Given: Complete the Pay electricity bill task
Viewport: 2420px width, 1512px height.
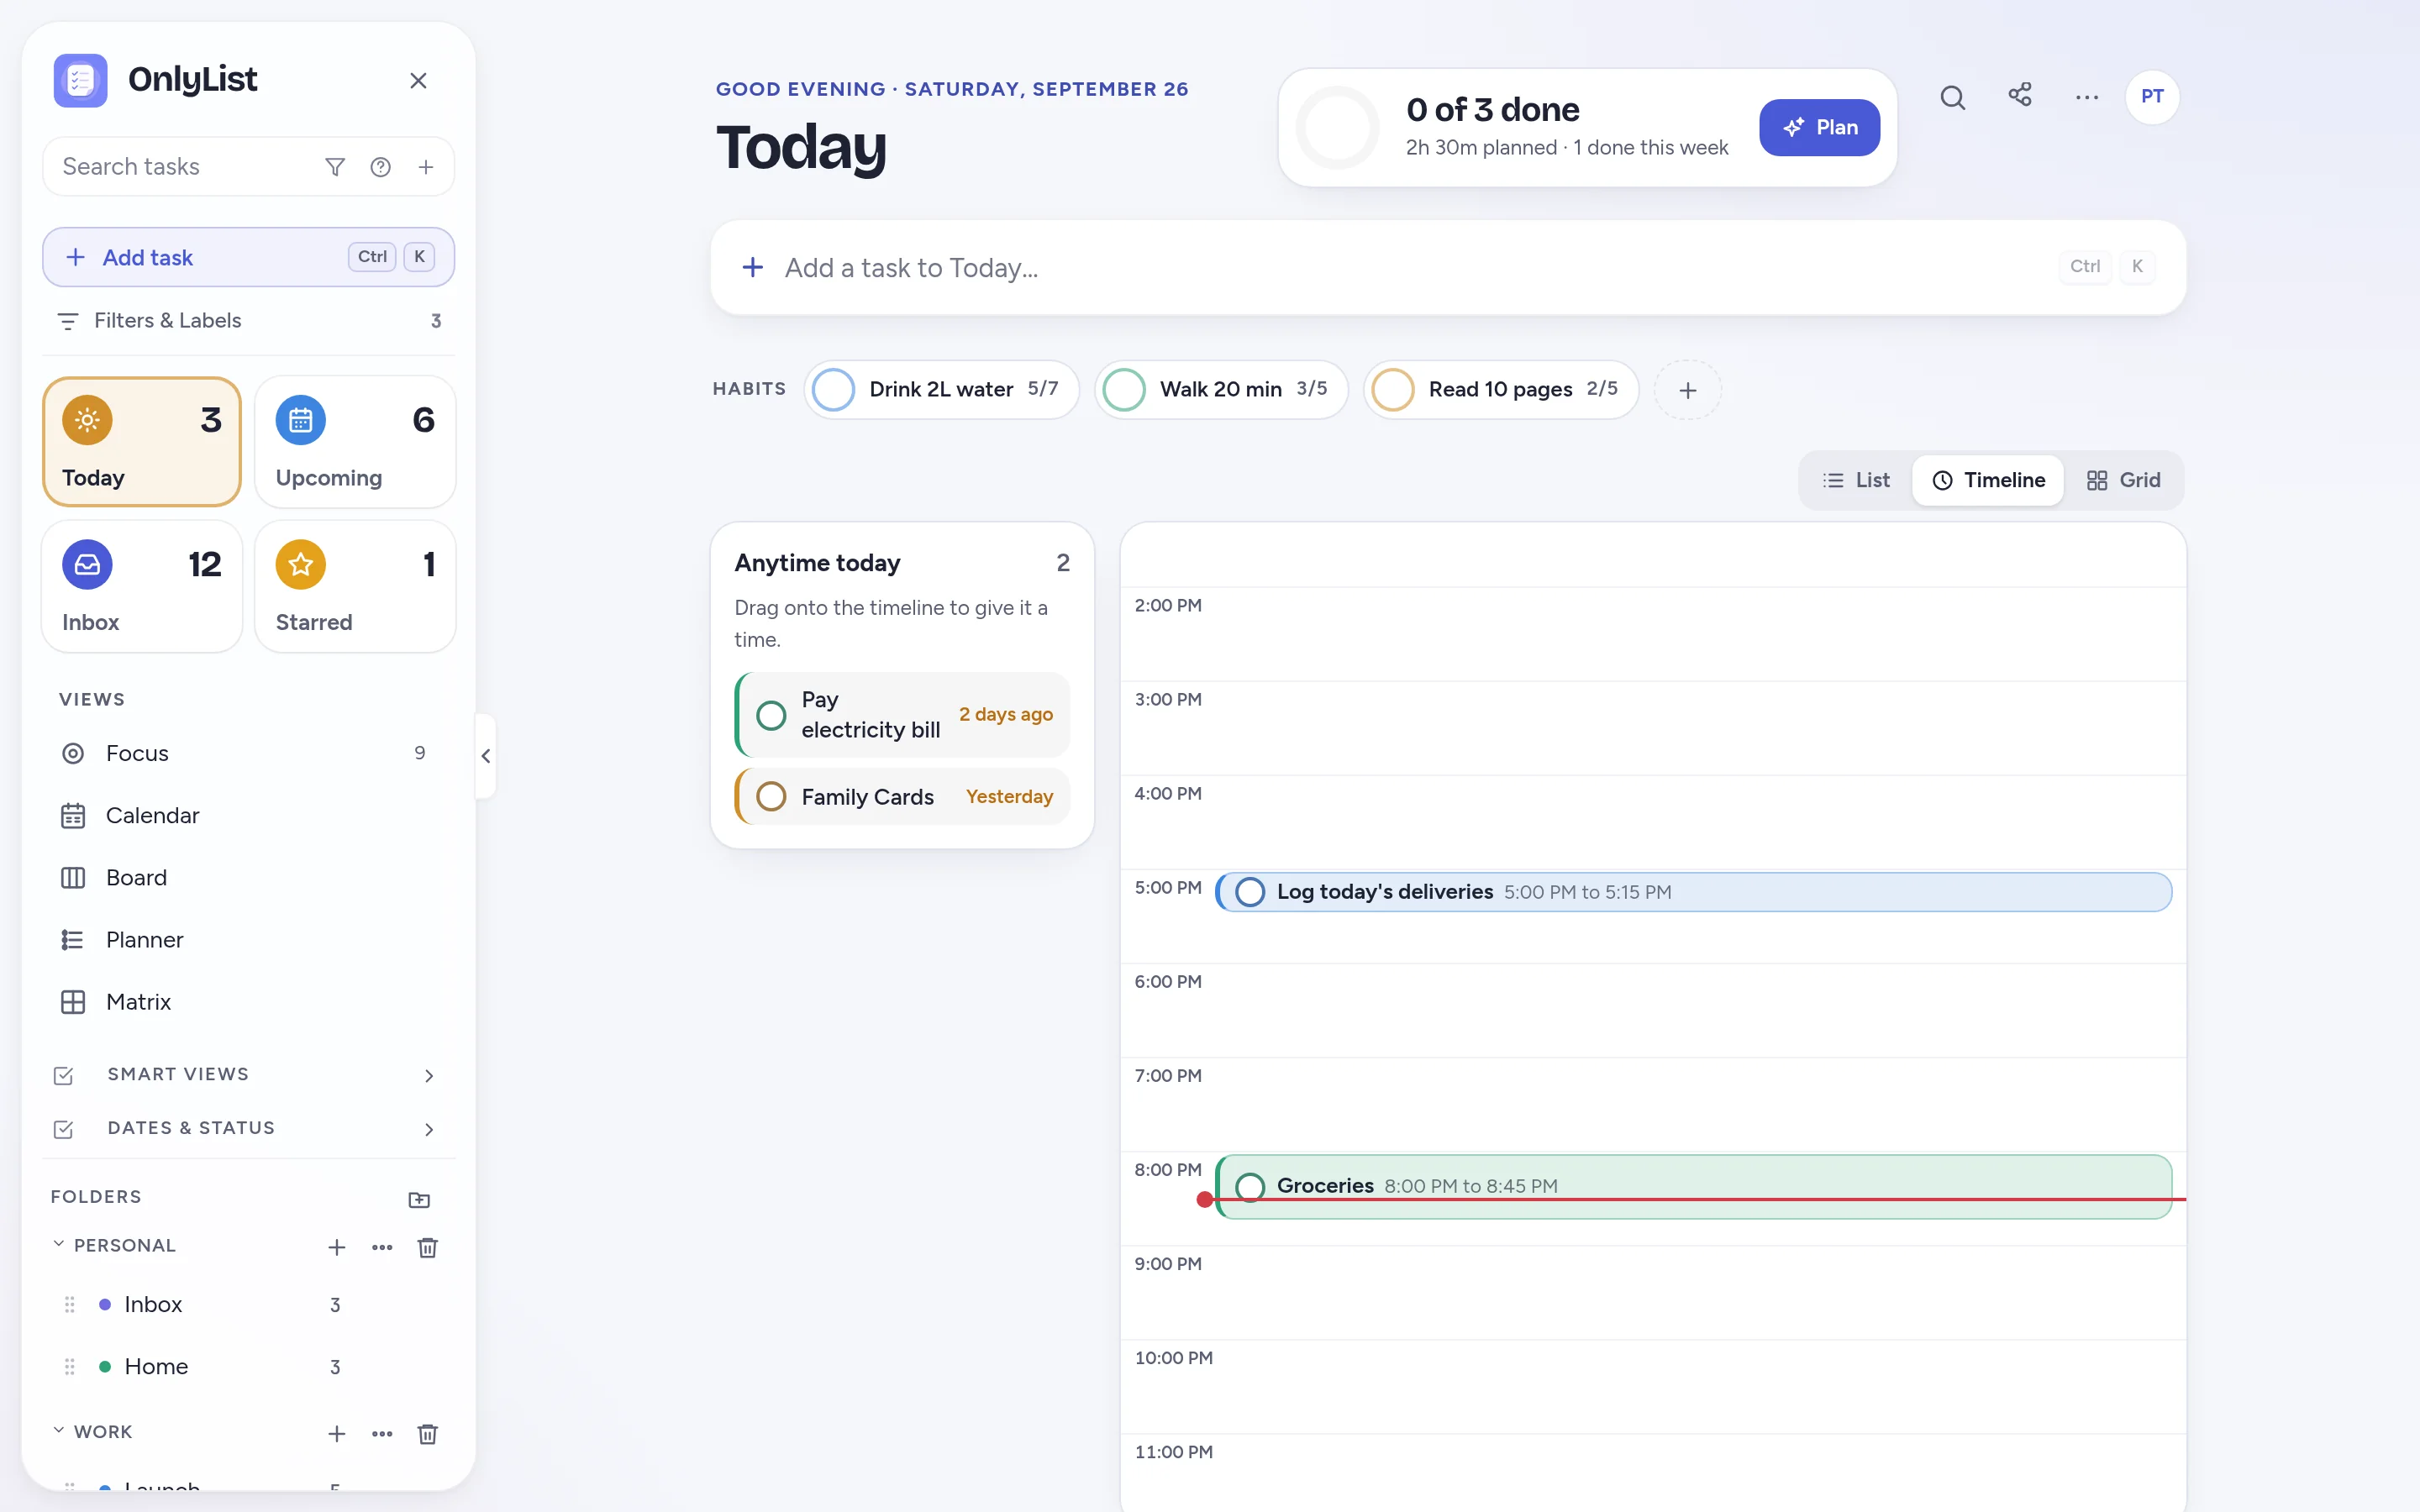Looking at the screenshot, I should pos(771,715).
